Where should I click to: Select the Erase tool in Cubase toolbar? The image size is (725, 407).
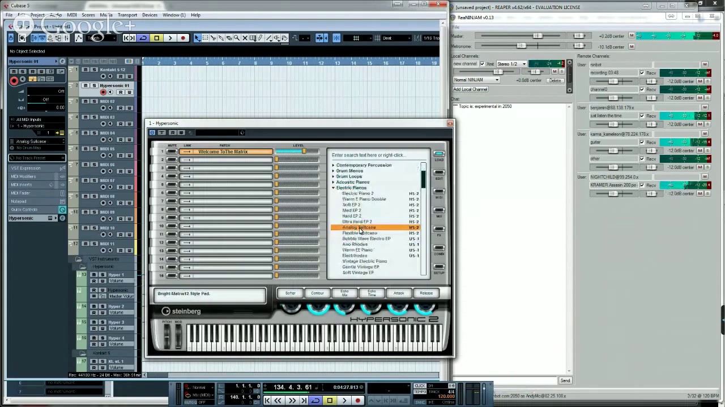(x=229, y=38)
